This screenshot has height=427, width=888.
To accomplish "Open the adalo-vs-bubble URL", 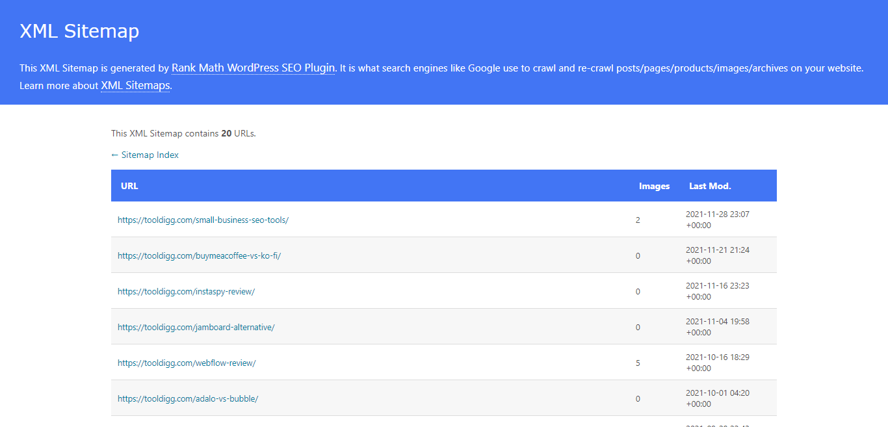I will pyautogui.click(x=188, y=398).
